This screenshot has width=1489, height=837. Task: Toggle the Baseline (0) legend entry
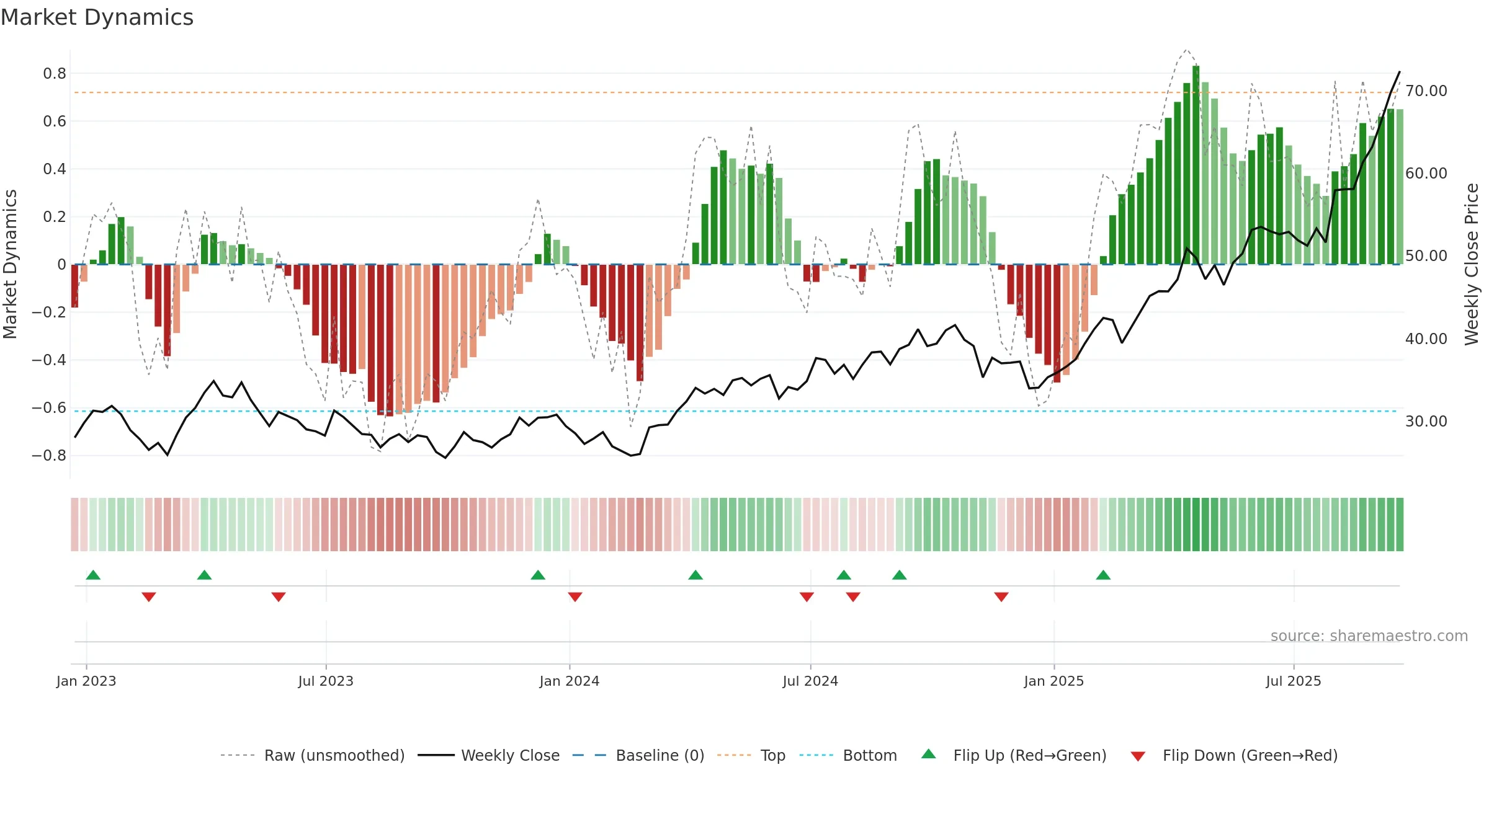coord(638,755)
